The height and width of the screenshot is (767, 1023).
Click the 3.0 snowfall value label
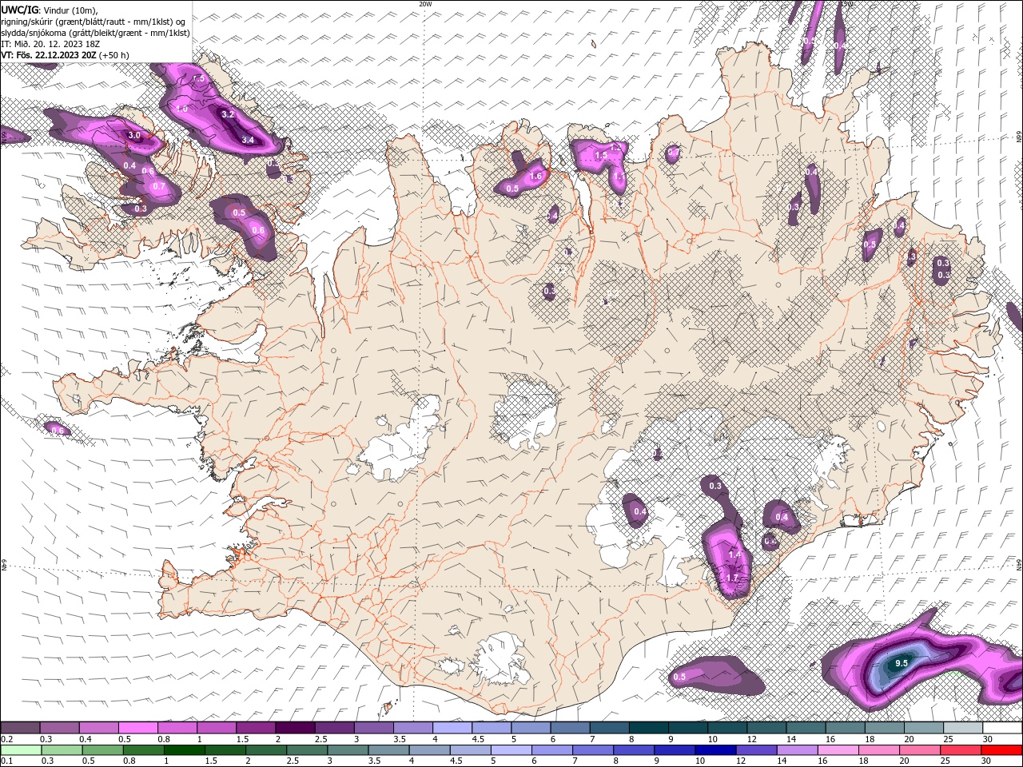pos(134,135)
